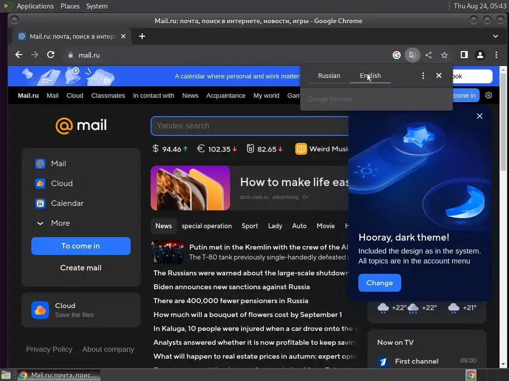Toggle the Chrome side panel icon

464,55
